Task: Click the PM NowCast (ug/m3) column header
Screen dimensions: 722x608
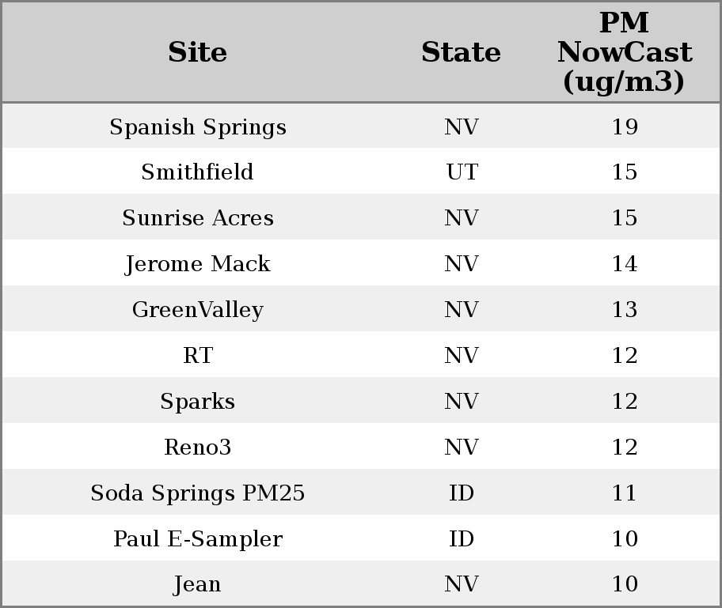Action: 624,53
